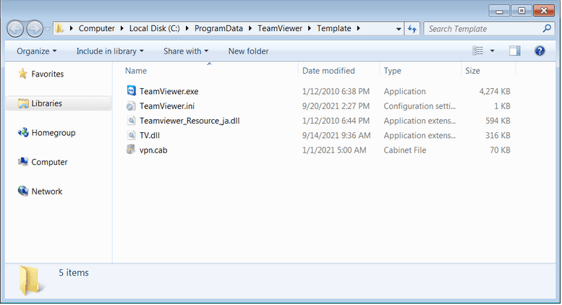Click the Teamviewer_Resource_ja.dll file icon
Viewport: 562px width, 305px height.
pyautogui.click(x=132, y=120)
